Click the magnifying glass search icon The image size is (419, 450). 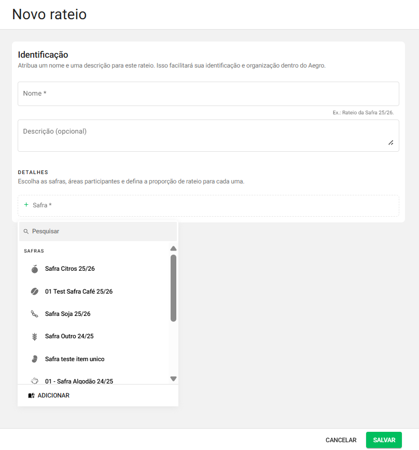[26, 231]
